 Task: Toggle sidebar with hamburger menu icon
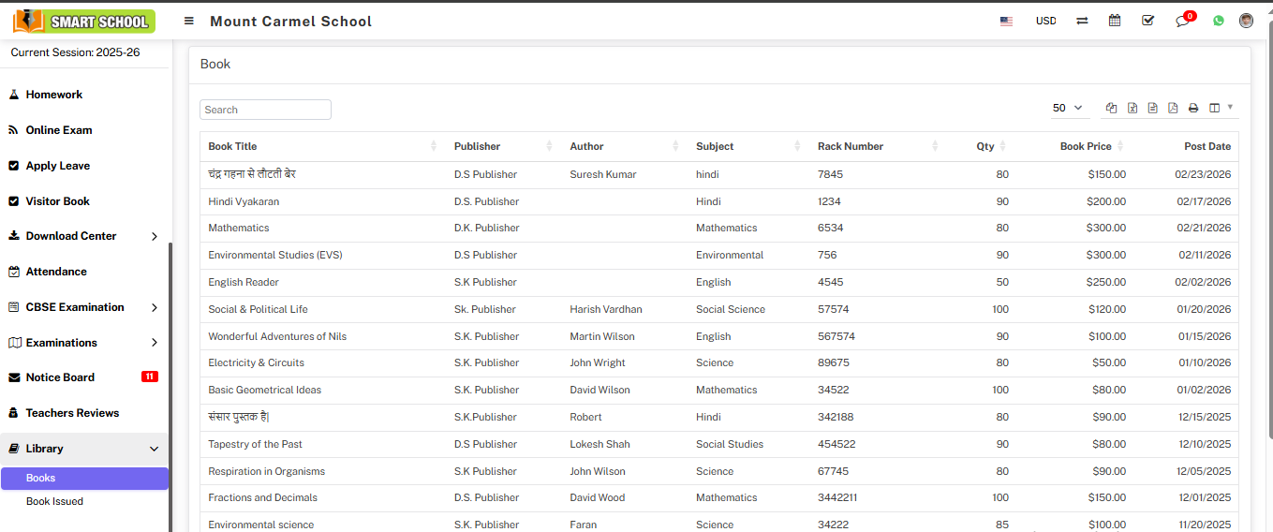(189, 21)
